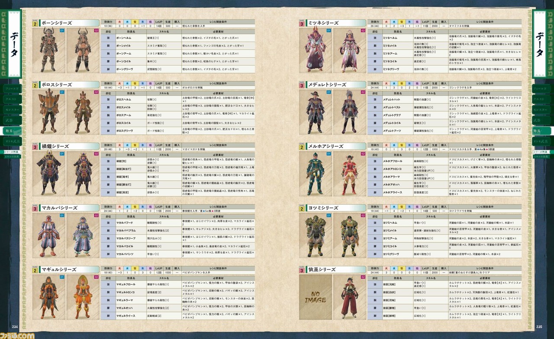This screenshot has width=554, height=339.
Task: Open the ボロスシリーズ female armor image
Action: (x=82, y=113)
